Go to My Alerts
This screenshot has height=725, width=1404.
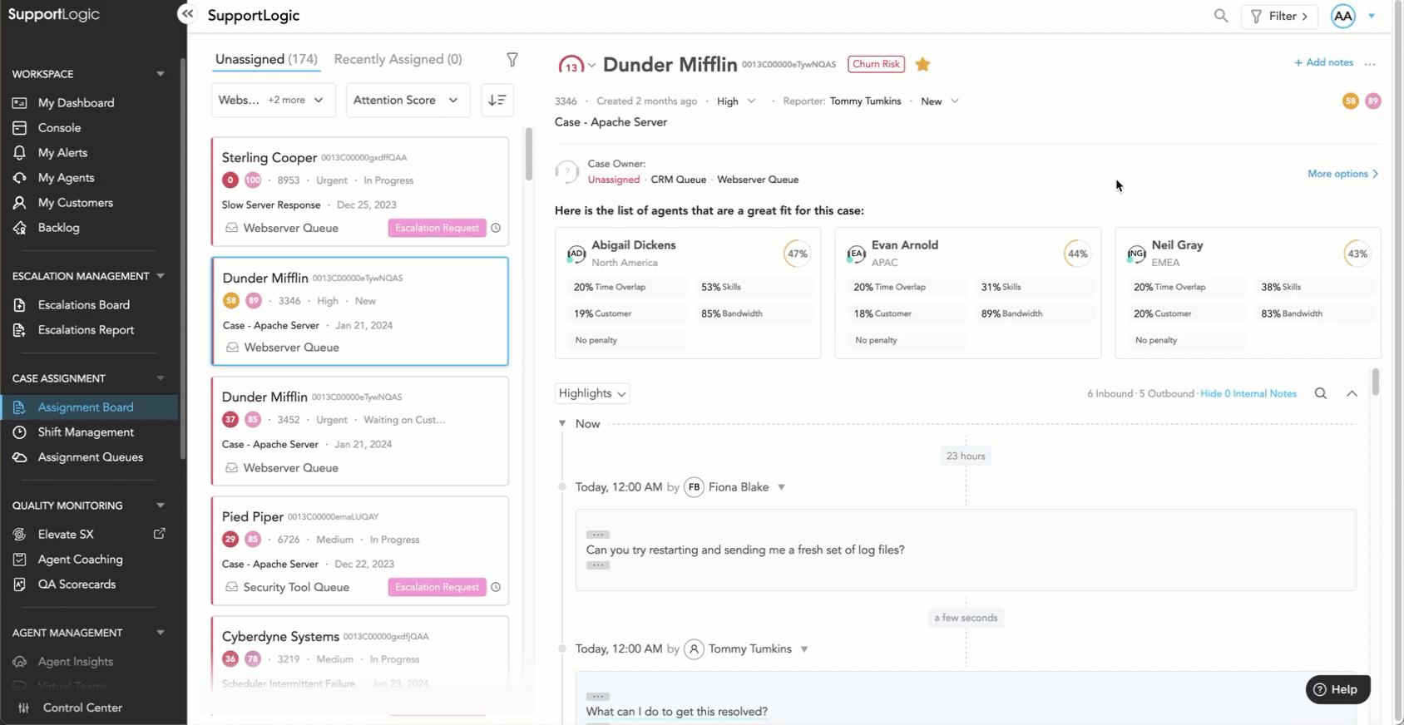(62, 153)
